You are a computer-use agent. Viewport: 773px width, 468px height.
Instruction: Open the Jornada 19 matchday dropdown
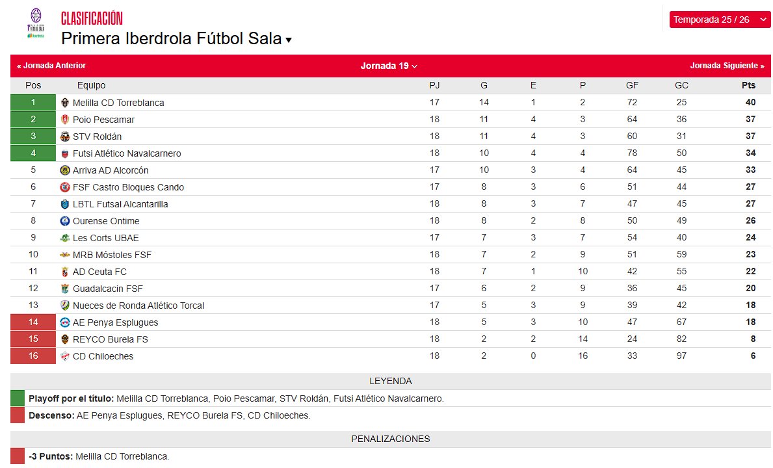pos(387,65)
